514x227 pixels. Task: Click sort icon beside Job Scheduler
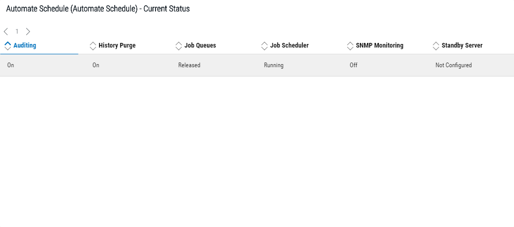tap(264, 46)
